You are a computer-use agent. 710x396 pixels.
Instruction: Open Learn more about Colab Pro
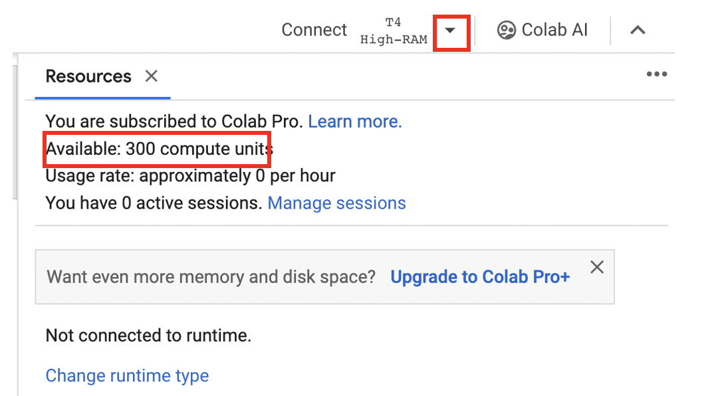354,121
